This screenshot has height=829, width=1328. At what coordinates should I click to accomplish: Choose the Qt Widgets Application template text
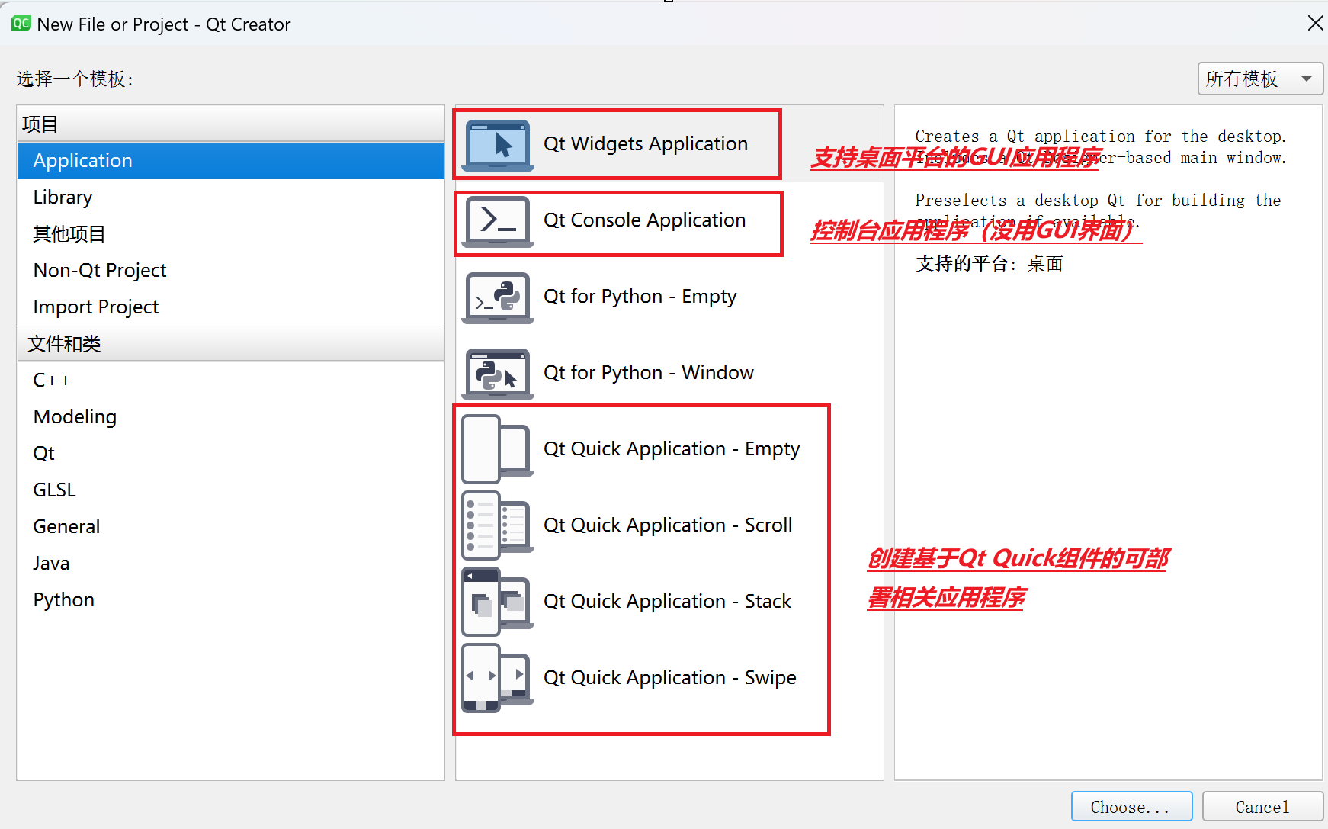tap(646, 144)
